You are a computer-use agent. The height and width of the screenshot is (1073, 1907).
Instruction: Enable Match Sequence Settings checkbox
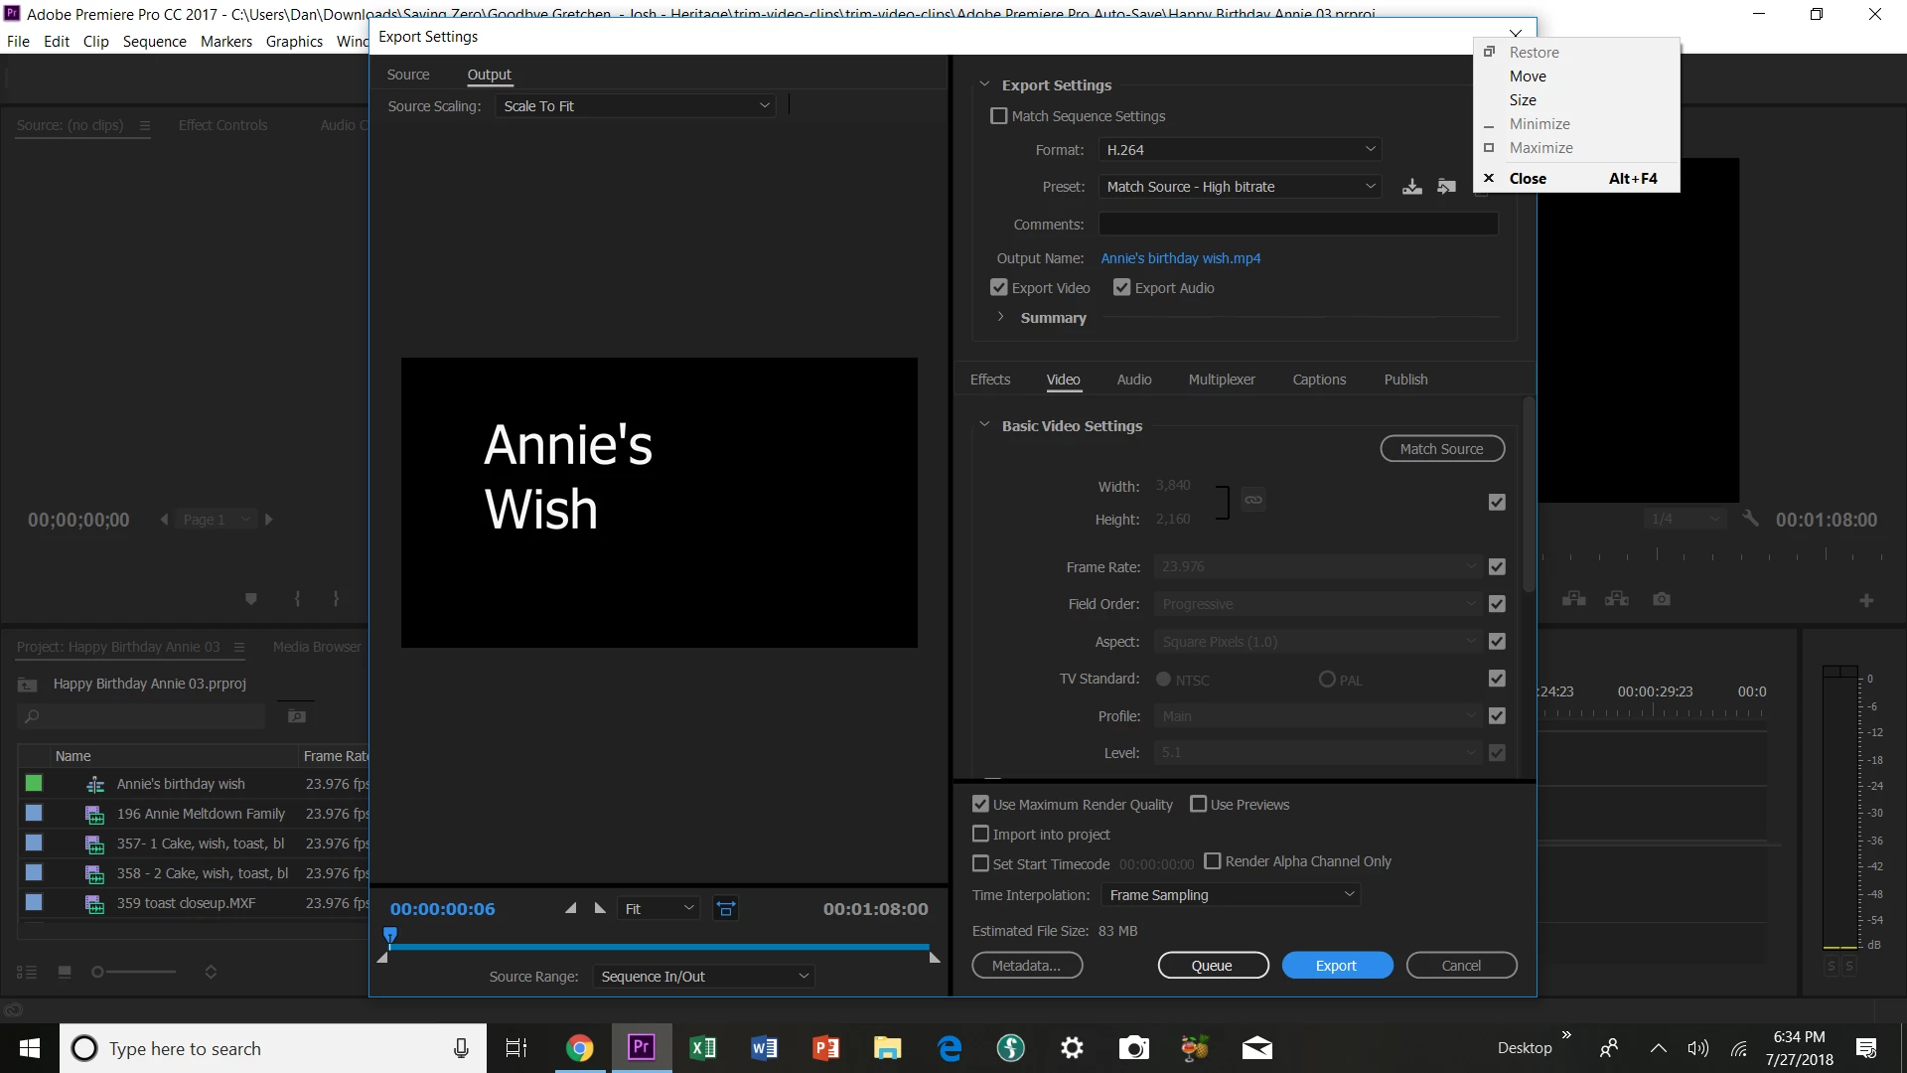(x=999, y=116)
